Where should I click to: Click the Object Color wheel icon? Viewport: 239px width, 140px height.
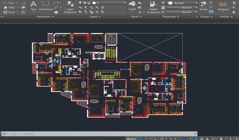click(163, 3)
